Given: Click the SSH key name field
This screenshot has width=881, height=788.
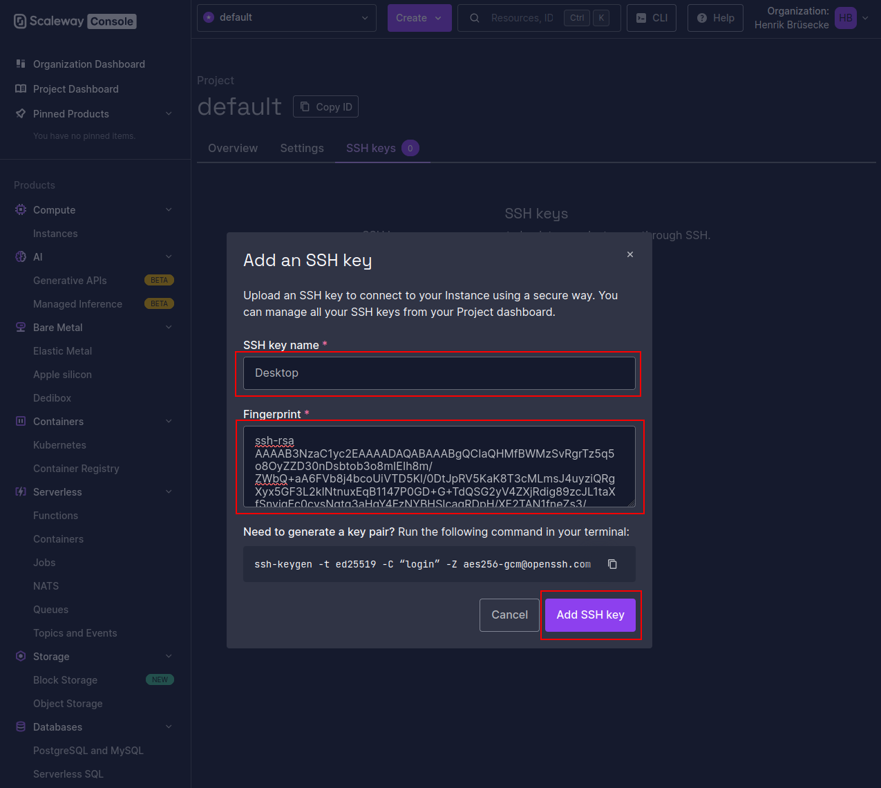Looking at the screenshot, I should click(x=439, y=373).
